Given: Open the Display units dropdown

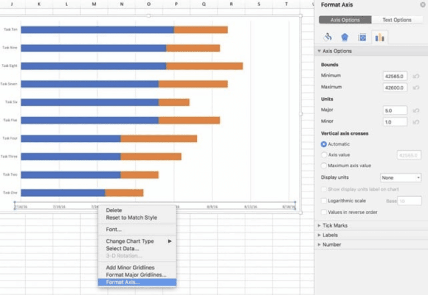Looking at the screenshot, I should click(x=401, y=178).
